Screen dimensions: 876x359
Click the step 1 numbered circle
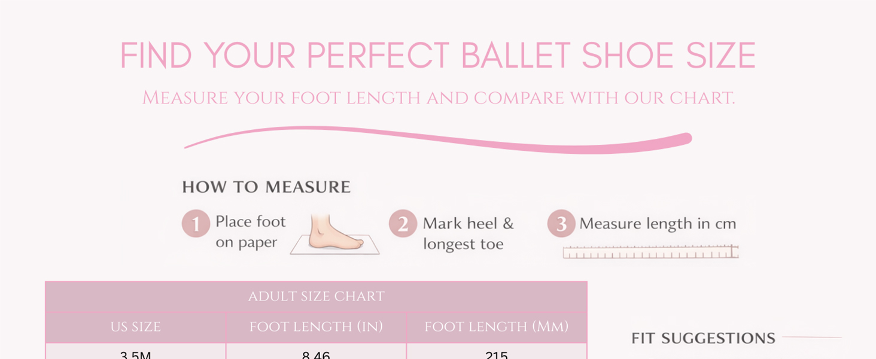[x=196, y=224]
